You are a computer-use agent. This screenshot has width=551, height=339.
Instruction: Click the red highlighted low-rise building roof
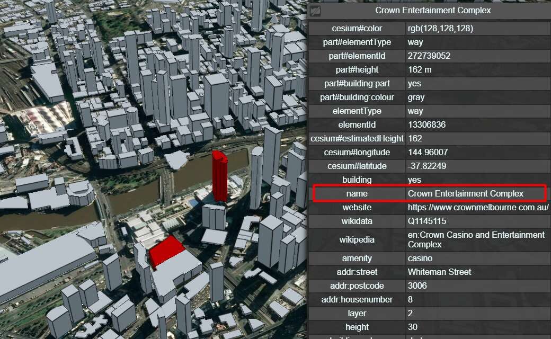(x=166, y=251)
